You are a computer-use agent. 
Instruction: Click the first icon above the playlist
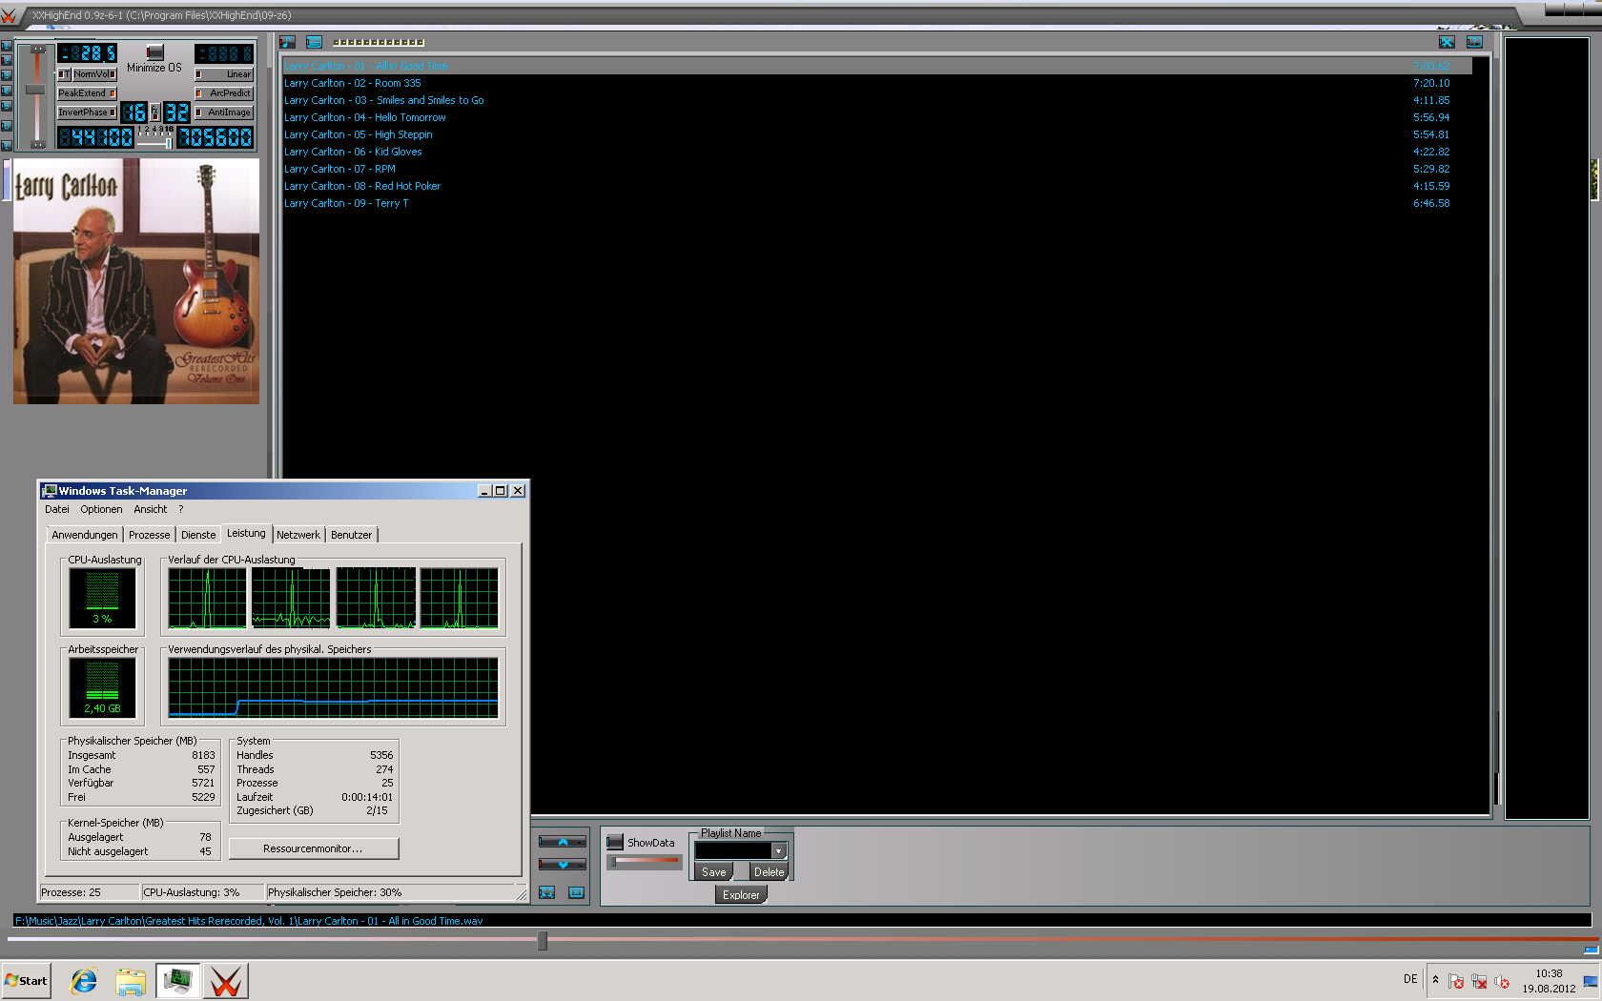pos(287,42)
